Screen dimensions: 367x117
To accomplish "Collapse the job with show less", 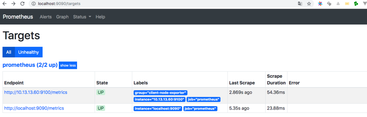I will pos(68,65).
